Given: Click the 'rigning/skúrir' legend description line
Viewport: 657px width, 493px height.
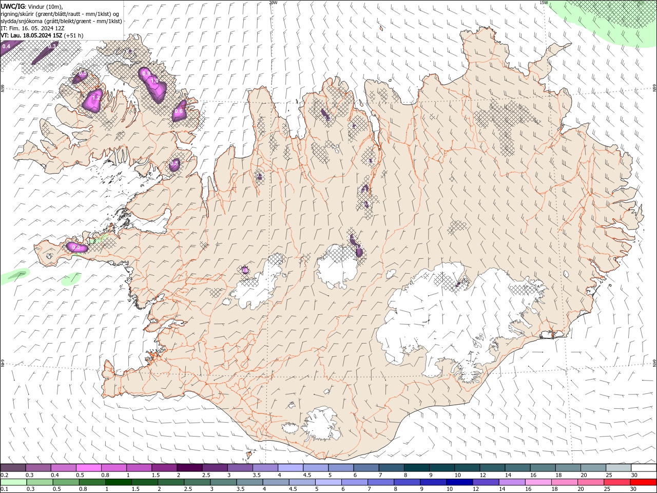Looking at the screenshot, I should [60, 14].
